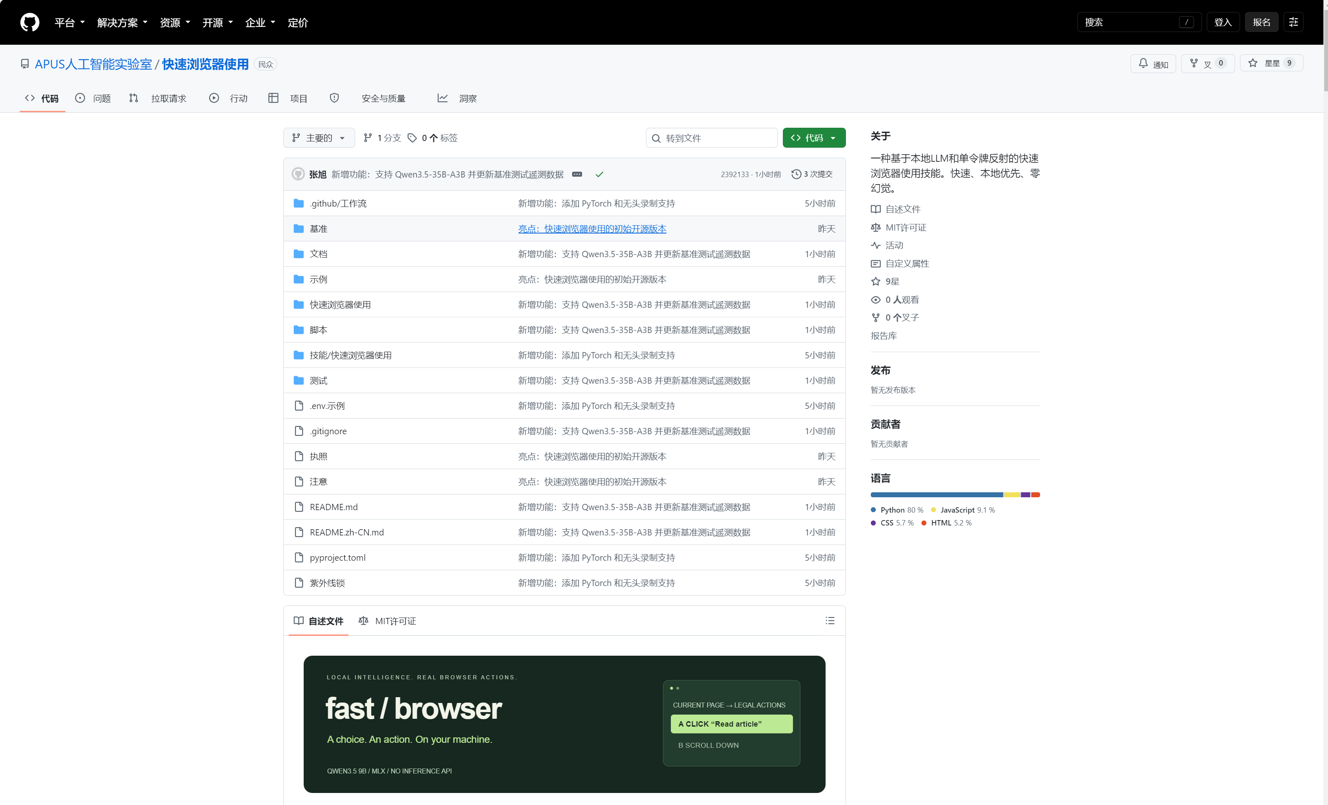
Task: Open the green 代码 clone dropdown
Action: click(814, 138)
